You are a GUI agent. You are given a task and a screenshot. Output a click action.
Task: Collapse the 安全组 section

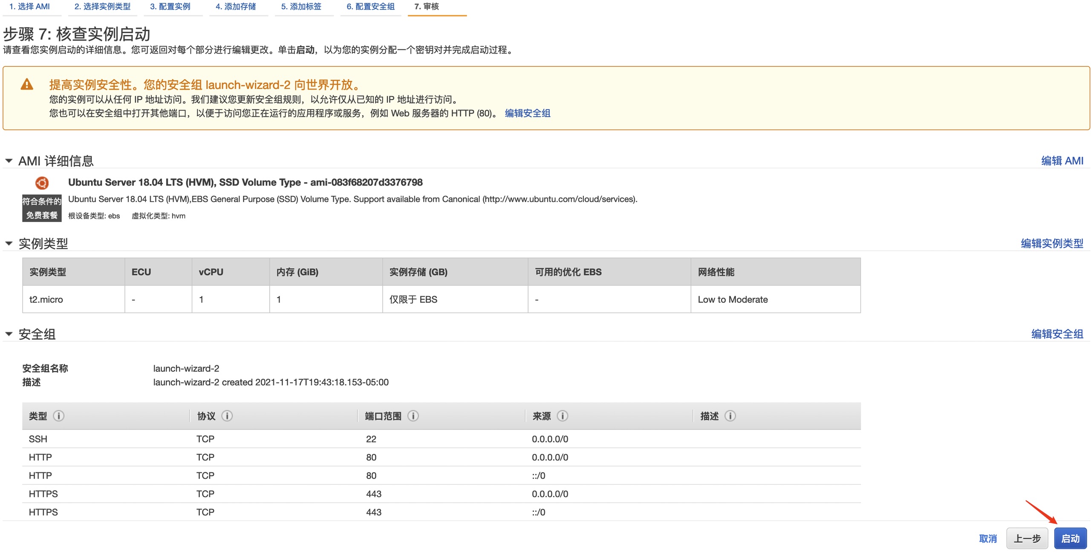[x=9, y=334]
